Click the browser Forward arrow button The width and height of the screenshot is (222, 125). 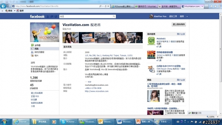[x=9, y=6]
